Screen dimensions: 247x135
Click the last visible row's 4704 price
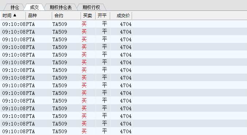point(126,131)
